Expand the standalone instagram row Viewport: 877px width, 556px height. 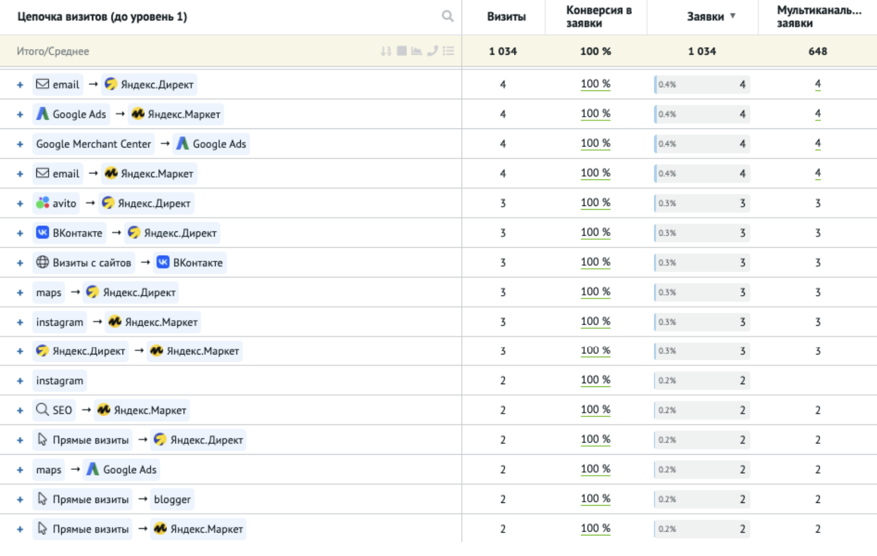point(20,381)
